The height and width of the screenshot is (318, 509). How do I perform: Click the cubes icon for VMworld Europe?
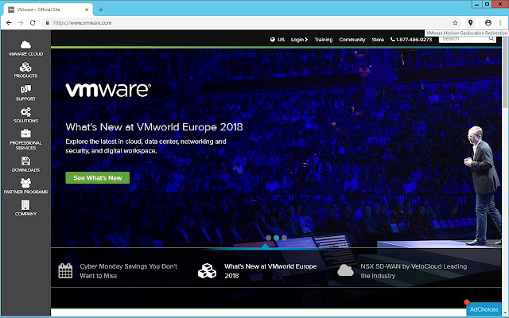coord(207,270)
